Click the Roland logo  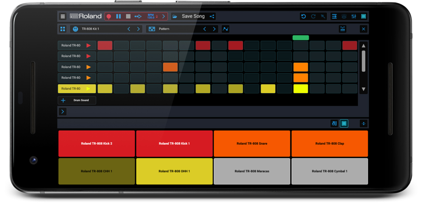[x=86, y=16]
